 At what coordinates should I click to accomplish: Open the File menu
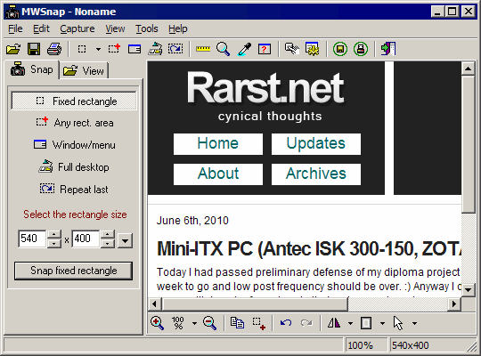point(15,28)
